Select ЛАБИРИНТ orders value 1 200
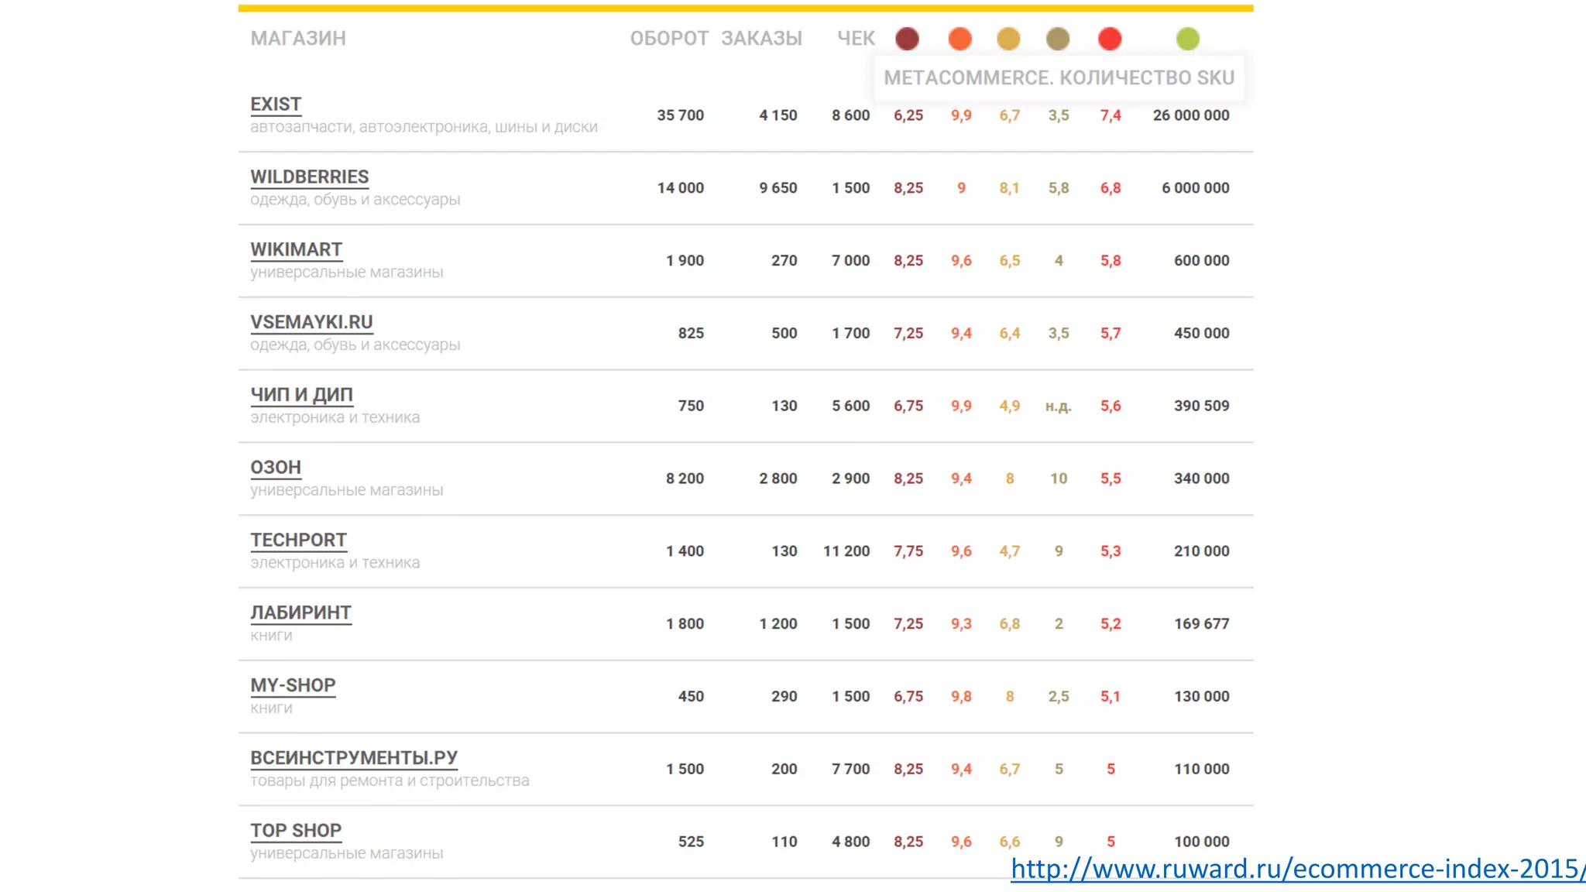Viewport: 1586px width, 892px height. (778, 624)
